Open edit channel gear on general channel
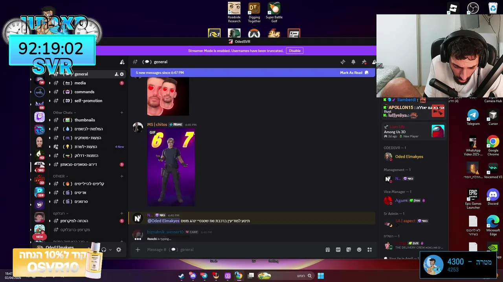This screenshot has width=503, height=282. point(122,74)
